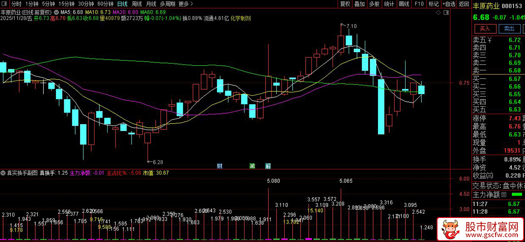This screenshot has width=525, height=242.
Task: Click the stock code 000153
Action: (513, 6)
